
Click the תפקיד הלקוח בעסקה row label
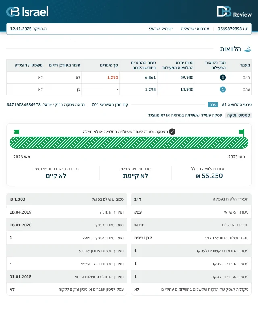pos(231,199)
